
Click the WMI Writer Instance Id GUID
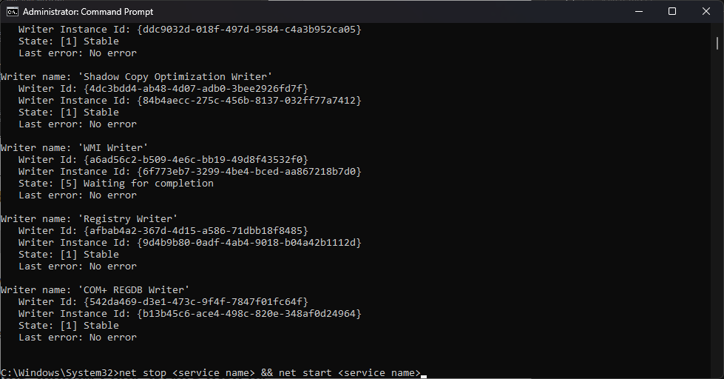tap(248, 172)
